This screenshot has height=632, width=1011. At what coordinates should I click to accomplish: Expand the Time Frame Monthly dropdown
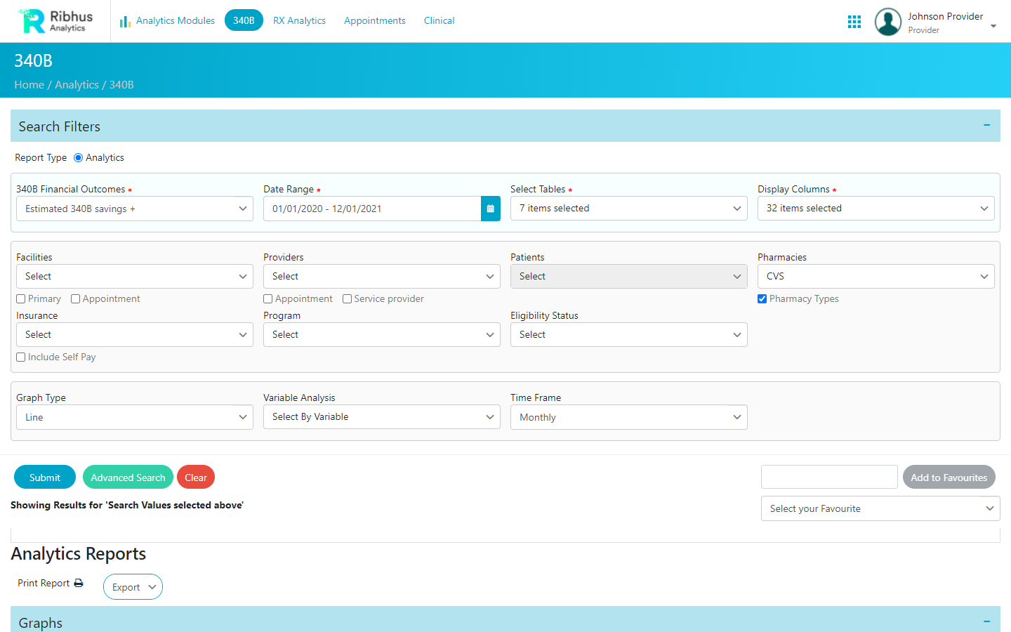coord(628,417)
